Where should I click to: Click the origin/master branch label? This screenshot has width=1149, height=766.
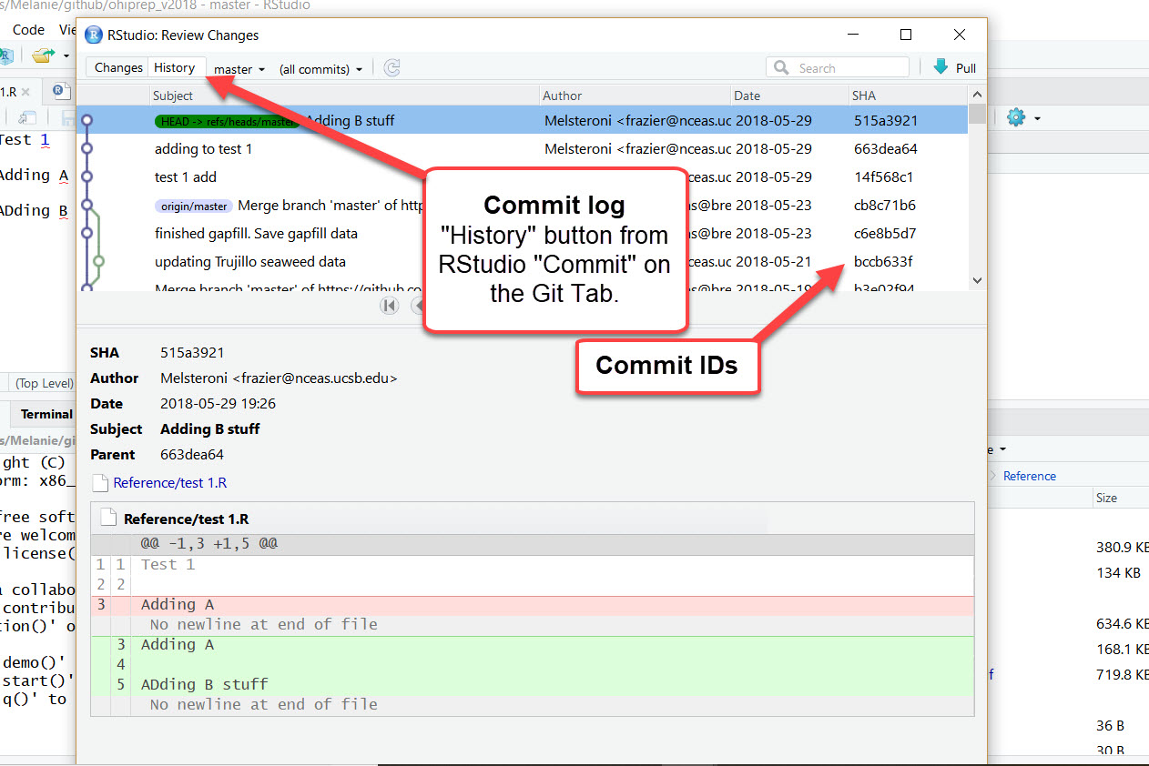pos(193,206)
